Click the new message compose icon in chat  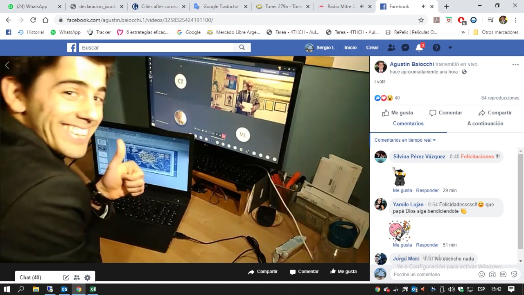pos(66,277)
